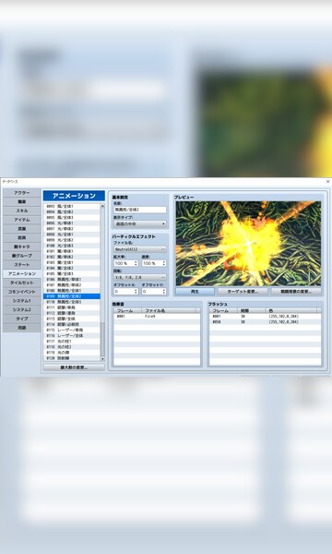
Task: Select the ステート tab
Action: [x=22, y=265]
